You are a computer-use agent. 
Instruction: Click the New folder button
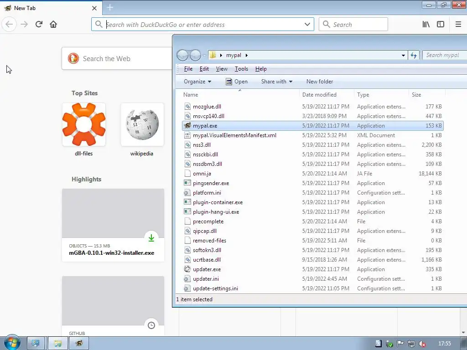pos(320,82)
